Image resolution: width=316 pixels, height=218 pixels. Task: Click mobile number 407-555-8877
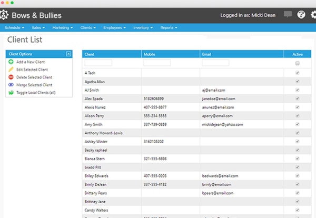point(155,107)
